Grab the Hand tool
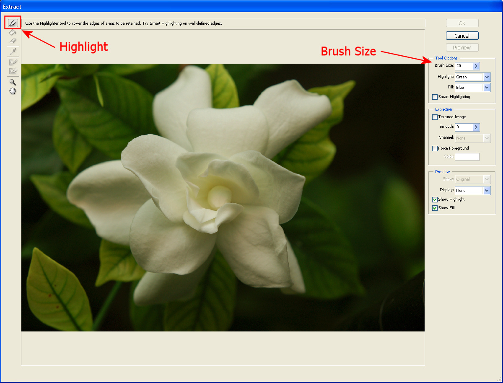This screenshot has width=503, height=383. pos(13,91)
